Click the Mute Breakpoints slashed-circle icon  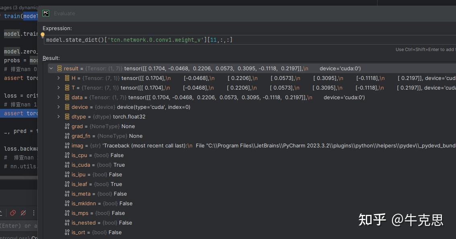(23, 213)
